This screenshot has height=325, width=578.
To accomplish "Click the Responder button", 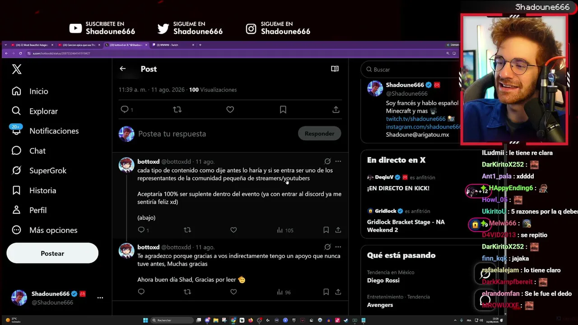I will [320, 134].
